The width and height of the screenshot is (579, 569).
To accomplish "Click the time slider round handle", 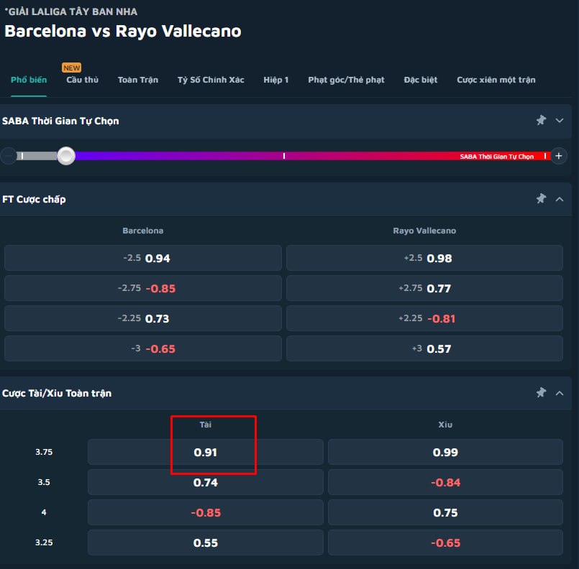I will tap(66, 156).
